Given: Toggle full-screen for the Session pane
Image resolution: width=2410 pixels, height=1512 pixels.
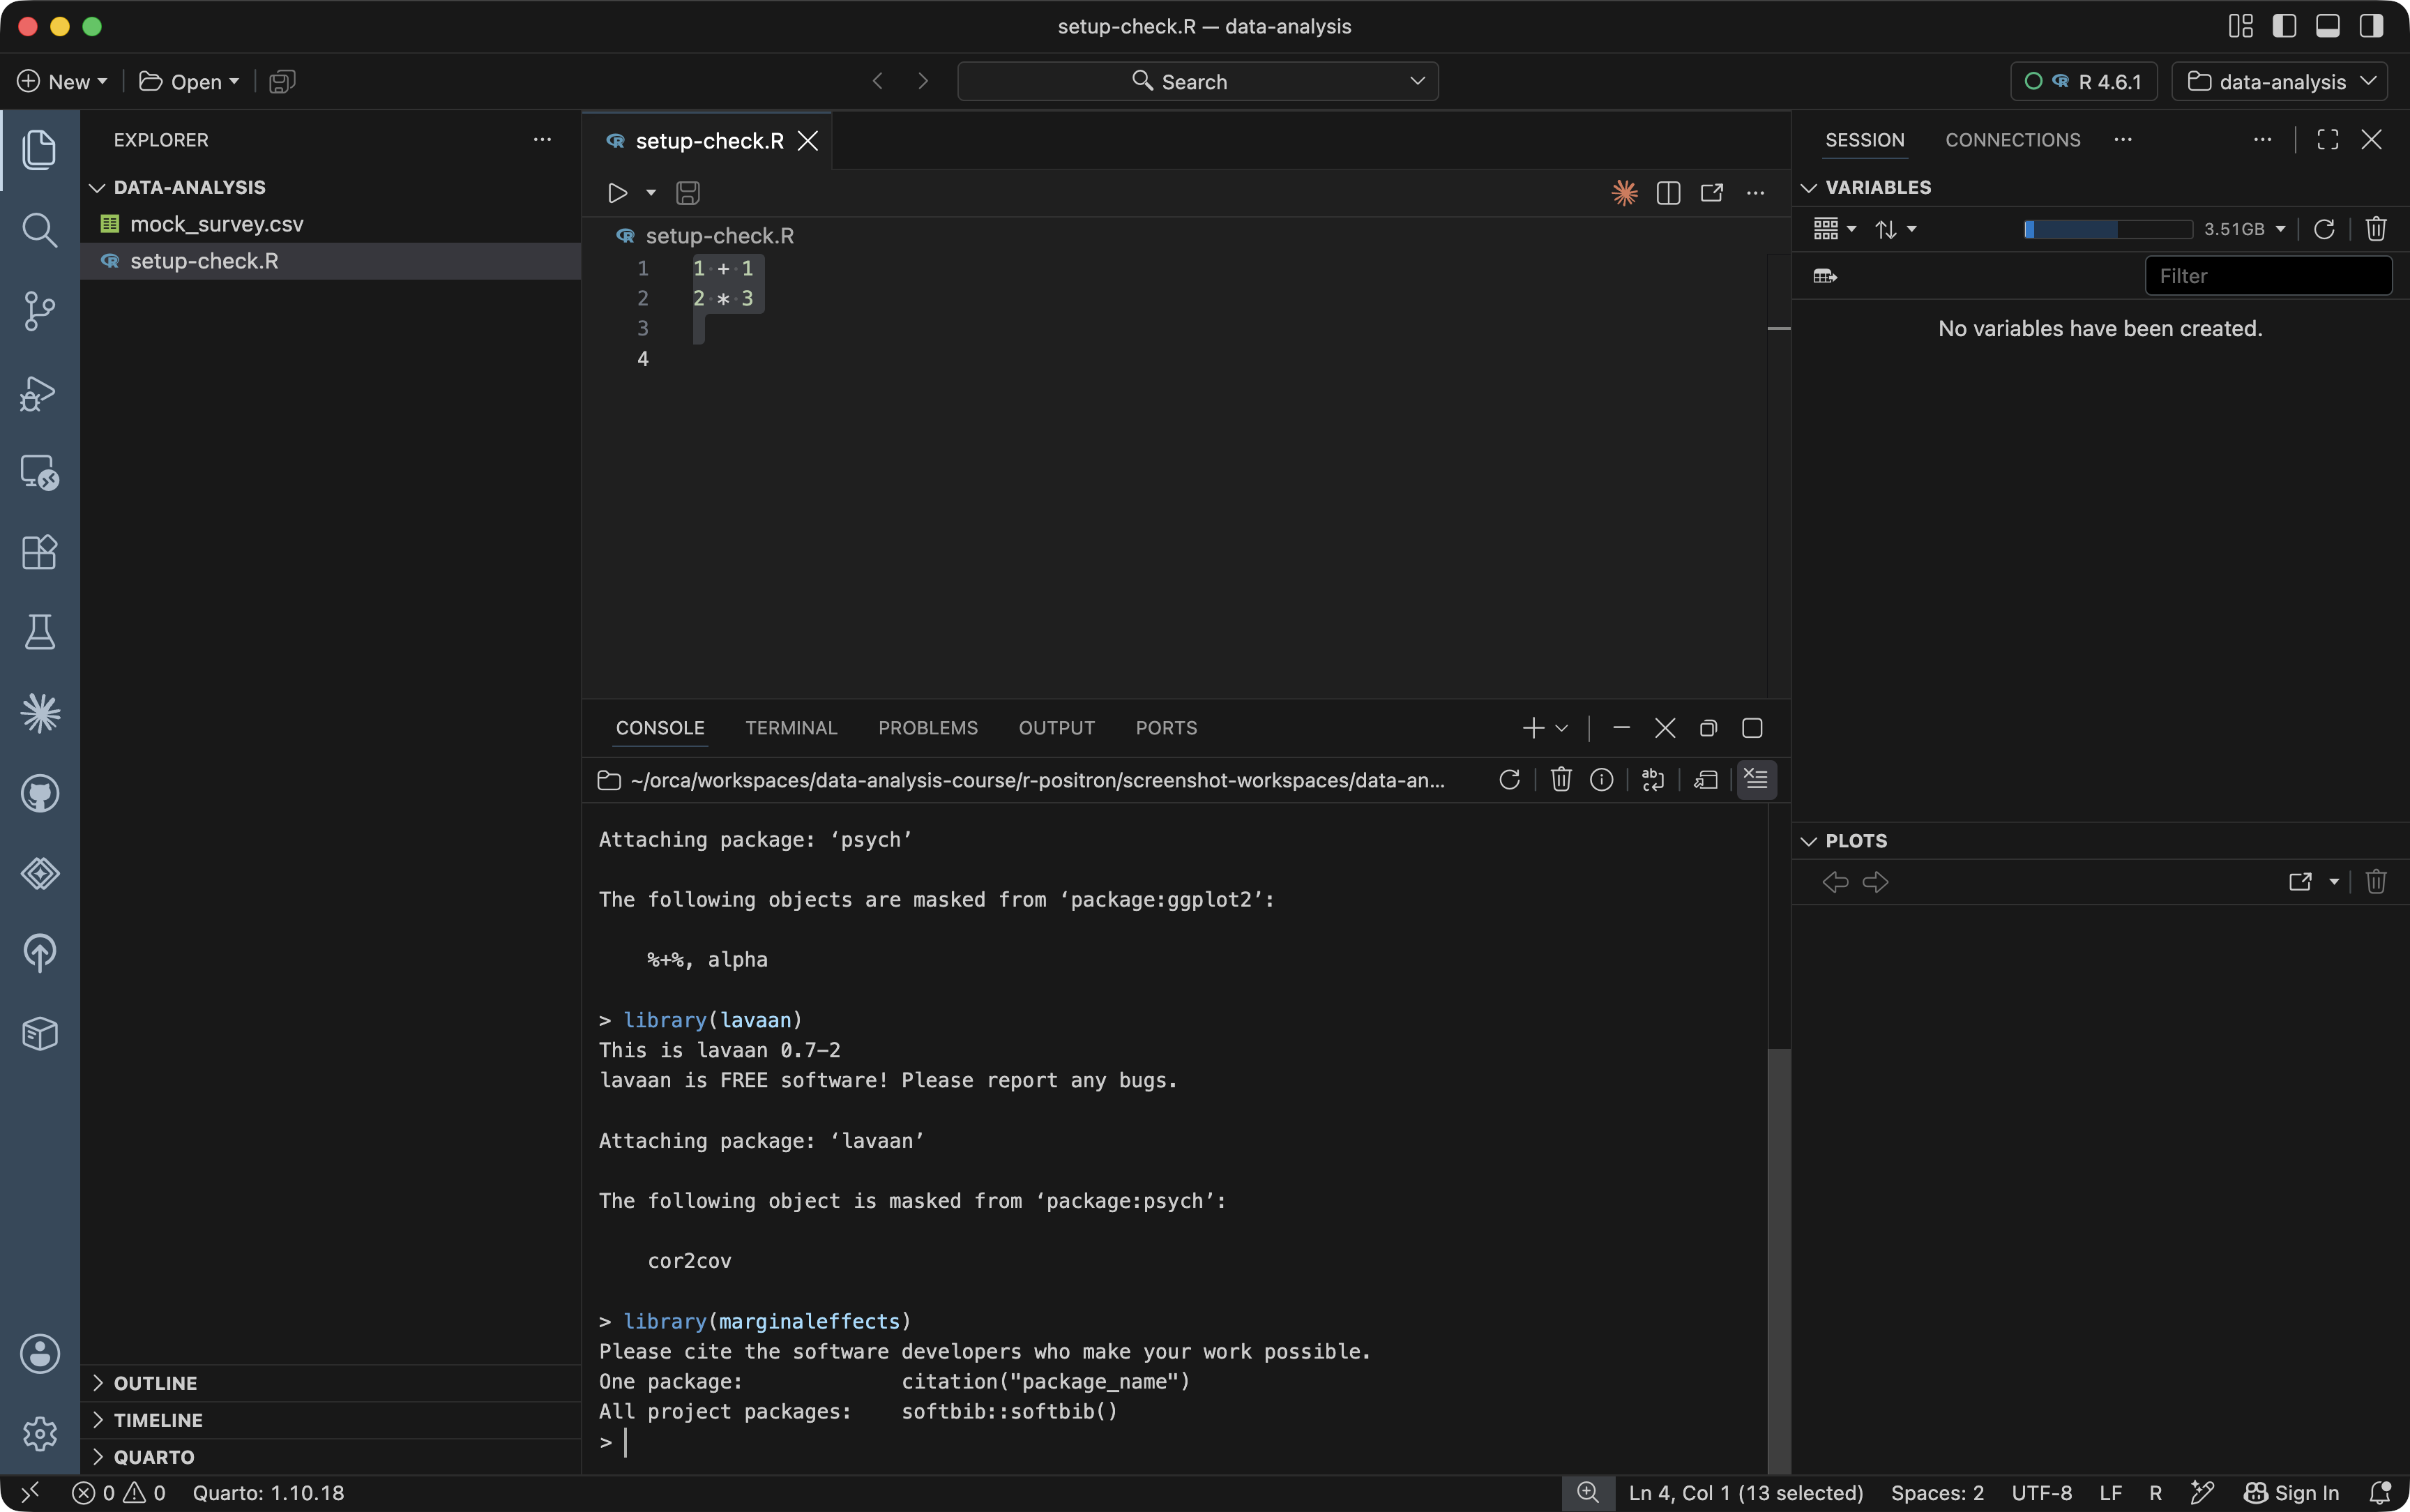Looking at the screenshot, I should click(2328, 140).
